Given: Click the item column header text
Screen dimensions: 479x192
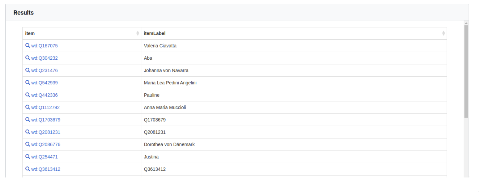Looking at the screenshot, I should 30,33.
